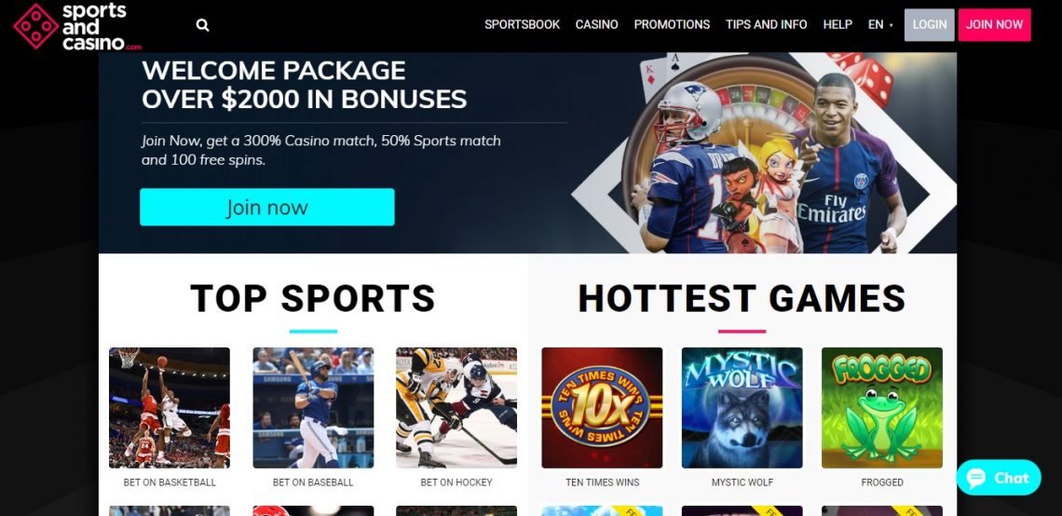
Task: Go to the Casino menu item
Action: (x=597, y=24)
